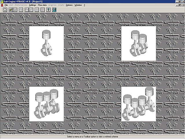Select the single-cylinder engine scheme
Screen dimensions: 185x139
tap(46, 43)
